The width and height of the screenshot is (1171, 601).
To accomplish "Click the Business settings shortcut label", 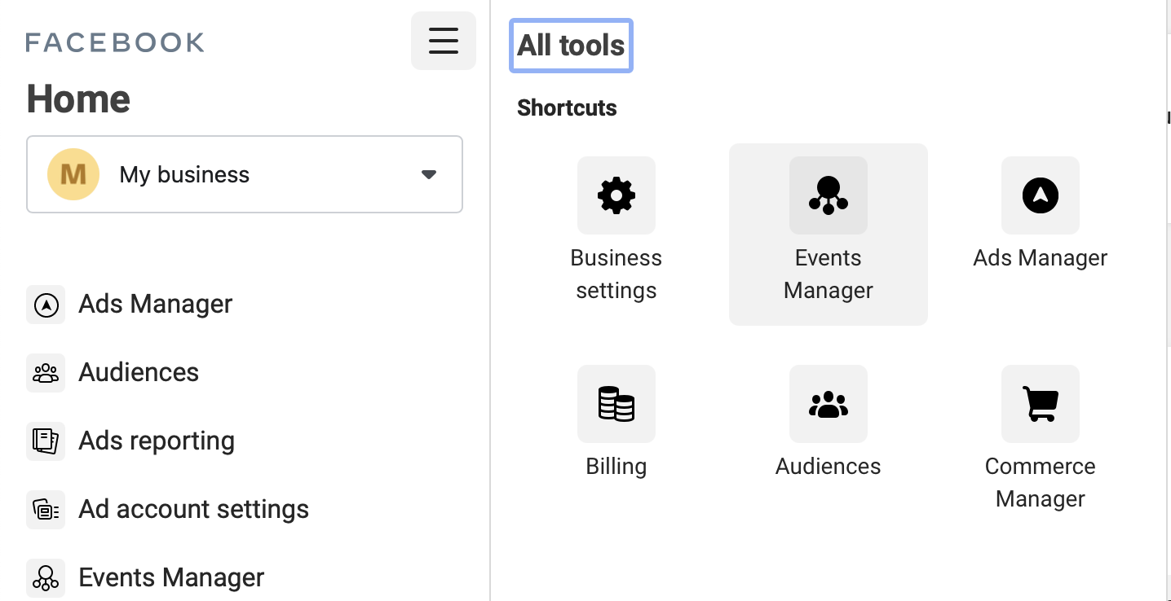I will tap(616, 274).
